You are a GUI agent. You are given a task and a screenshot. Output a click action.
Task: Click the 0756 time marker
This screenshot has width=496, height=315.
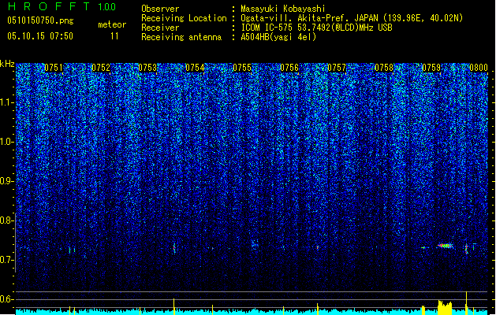coord(289,68)
